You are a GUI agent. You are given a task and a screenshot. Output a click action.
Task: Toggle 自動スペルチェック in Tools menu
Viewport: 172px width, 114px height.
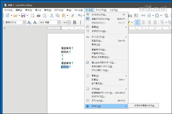click(106, 19)
